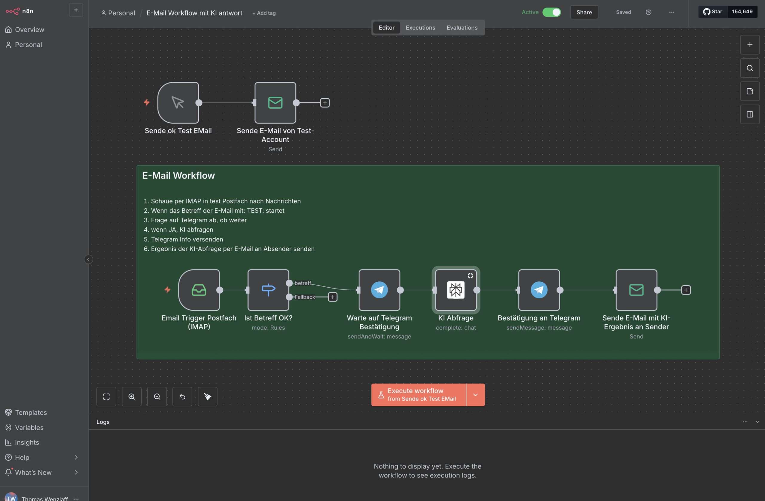Viewport: 765px width, 501px height.
Task: Switch to the Evaluations tab
Action: [x=462, y=28]
